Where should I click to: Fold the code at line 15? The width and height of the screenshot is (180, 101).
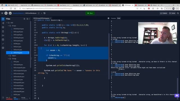pyautogui.click(x=37, y=33)
